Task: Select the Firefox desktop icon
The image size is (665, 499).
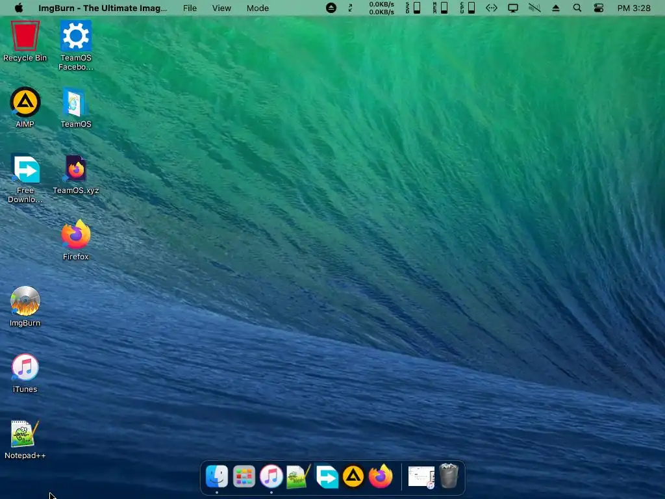Action: tap(76, 234)
